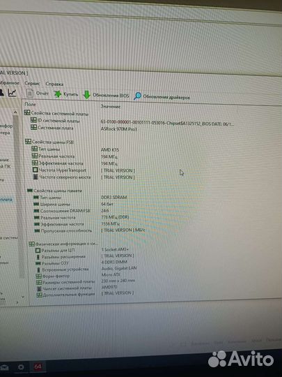Image resolution: width=282 pixels, height=377 pixels.
Task: Open the Сервис menu
Action: tap(32, 83)
